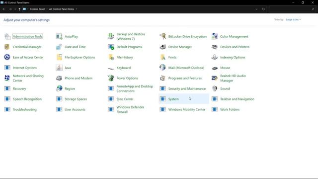Image resolution: width=318 pixels, height=179 pixels.
Task: Open the Internet Options link
Action: coord(25,68)
